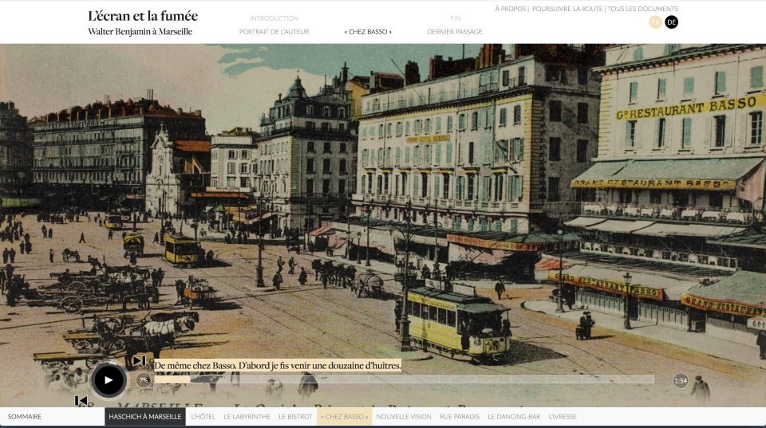Go to LE DANCING-BAR chapter
Viewport: 766px width, 428px height.
514,417
